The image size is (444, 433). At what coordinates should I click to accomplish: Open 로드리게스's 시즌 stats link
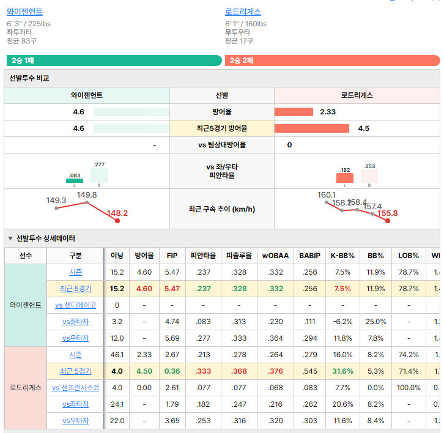[x=76, y=355]
